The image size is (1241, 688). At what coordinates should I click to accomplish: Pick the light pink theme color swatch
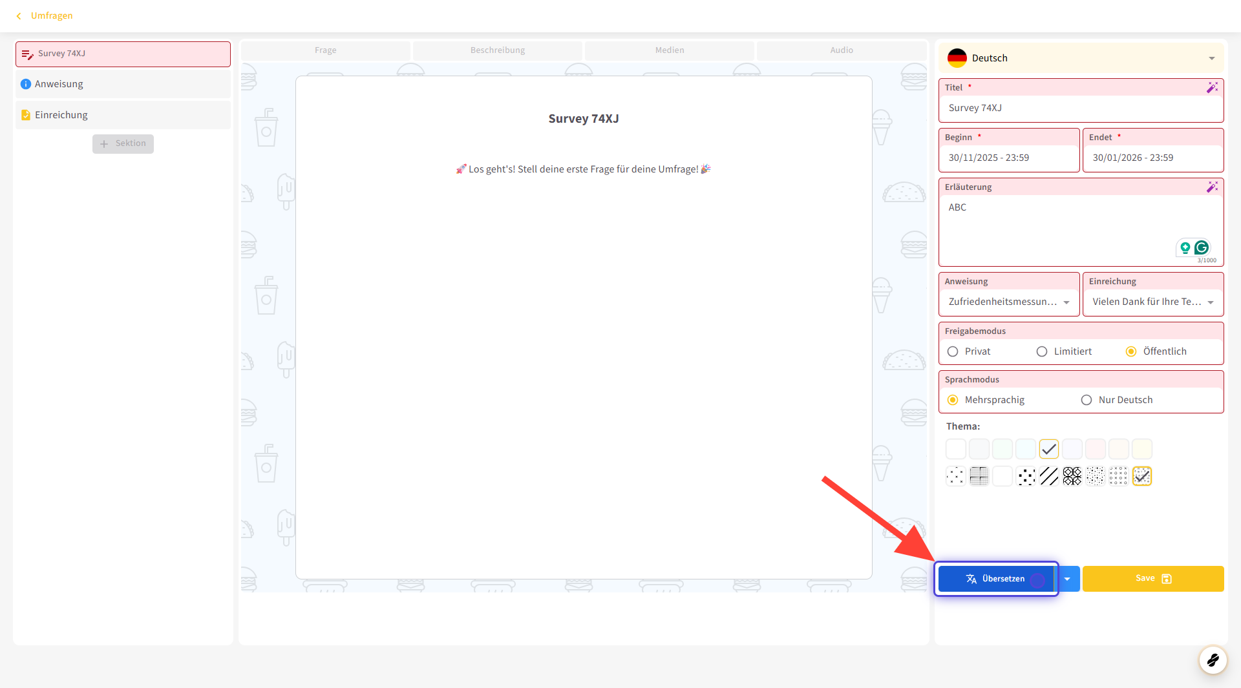pyautogui.click(x=1096, y=449)
